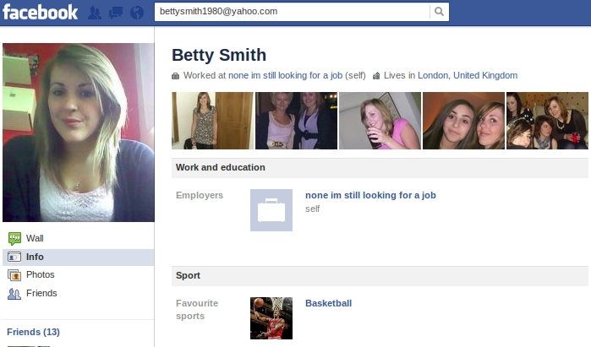Image resolution: width=591 pixels, height=347 pixels.
Task: Open bold employer link in Work and education
Action: click(x=370, y=195)
